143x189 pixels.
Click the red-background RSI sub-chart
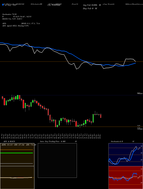coord(126,178)
